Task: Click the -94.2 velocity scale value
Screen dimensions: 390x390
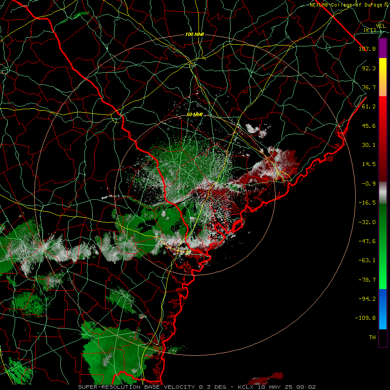Action: click(x=367, y=299)
